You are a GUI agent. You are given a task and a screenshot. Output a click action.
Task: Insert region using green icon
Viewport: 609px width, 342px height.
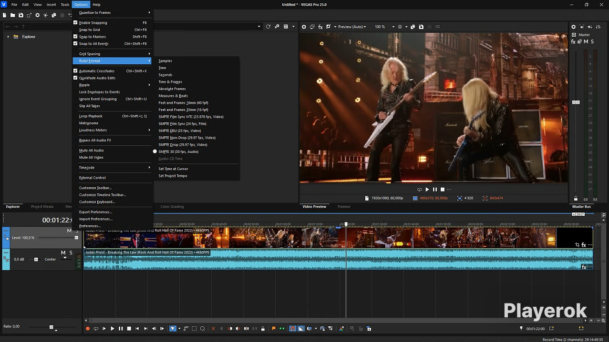pyautogui.click(x=282, y=329)
